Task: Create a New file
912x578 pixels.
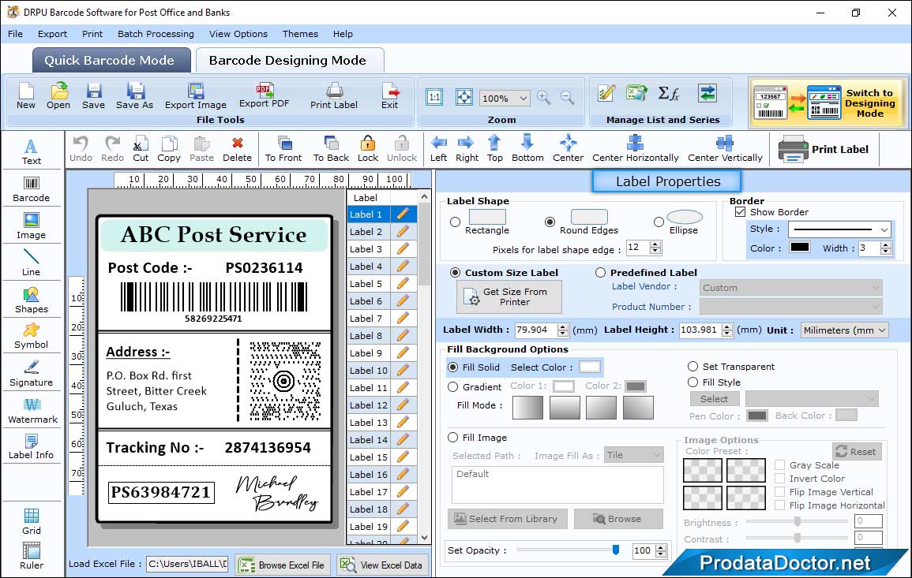Action: 26,96
